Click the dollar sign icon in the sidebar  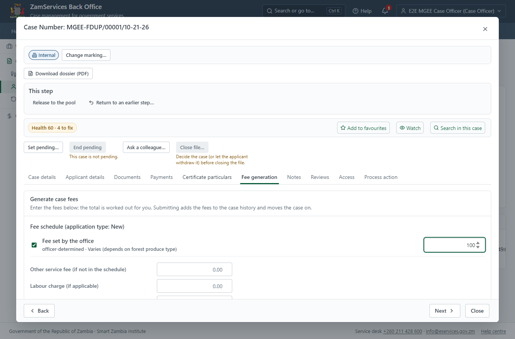pyautogui.click(x=9, y=116)
